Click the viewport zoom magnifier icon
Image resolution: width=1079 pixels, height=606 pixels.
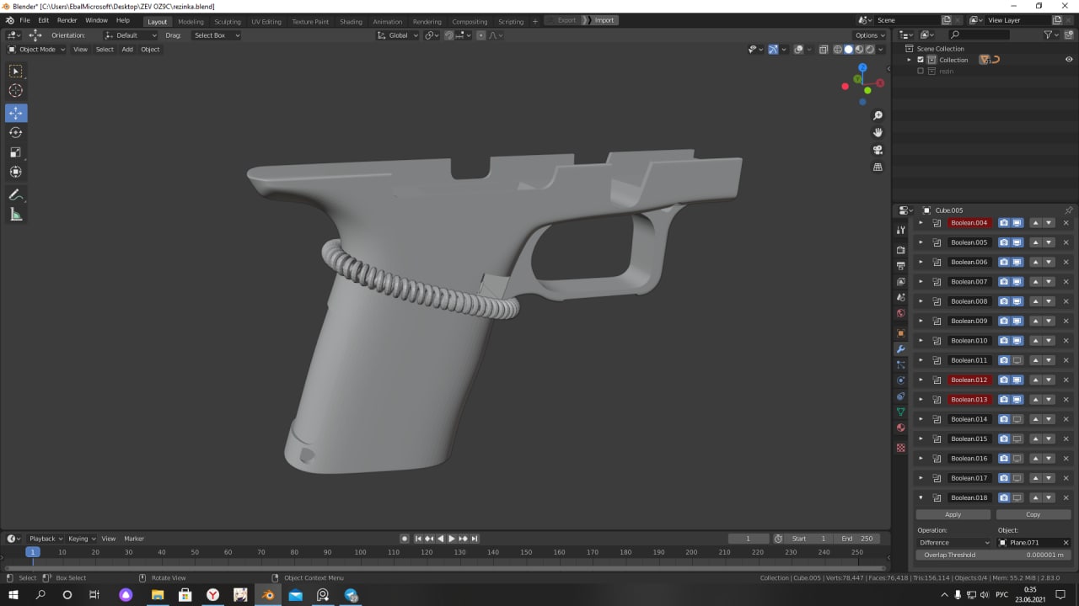point(878,115)
